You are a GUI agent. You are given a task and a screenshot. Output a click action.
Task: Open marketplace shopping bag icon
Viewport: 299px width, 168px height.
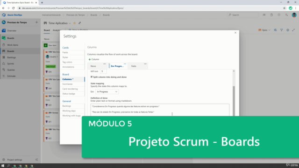[x=271, y=15]
